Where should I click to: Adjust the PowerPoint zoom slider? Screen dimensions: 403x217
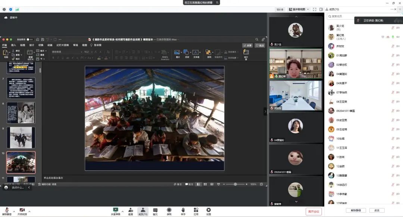[235, 184]
